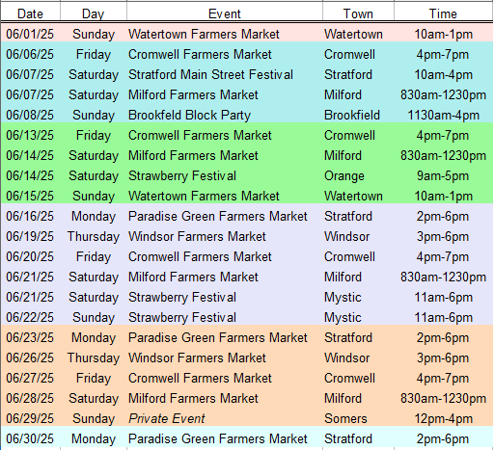
Task: Select the Stratford Main Street Festival cell
Action: (225, 74)
